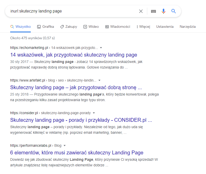The width and height of the screenshot is (206, 174).
Task: Click the consider.pl snippet starting 'Skuteczny landing page – porady'
Action: [x=77, y=130]
